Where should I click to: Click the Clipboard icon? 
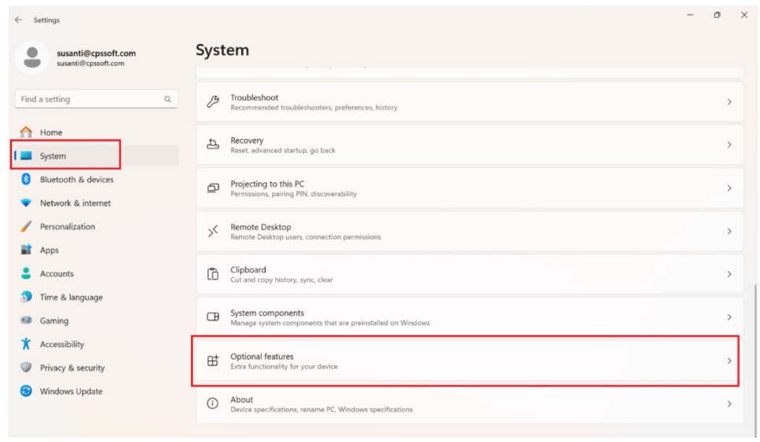[213, 274]
